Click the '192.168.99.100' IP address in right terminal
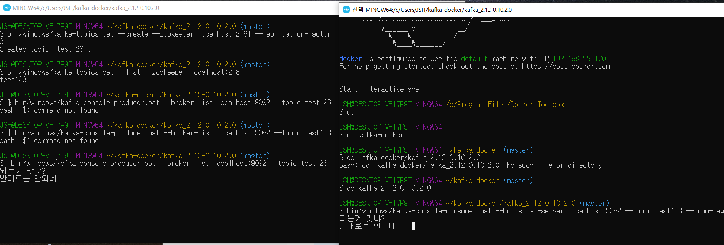 [x=579, y=59]
